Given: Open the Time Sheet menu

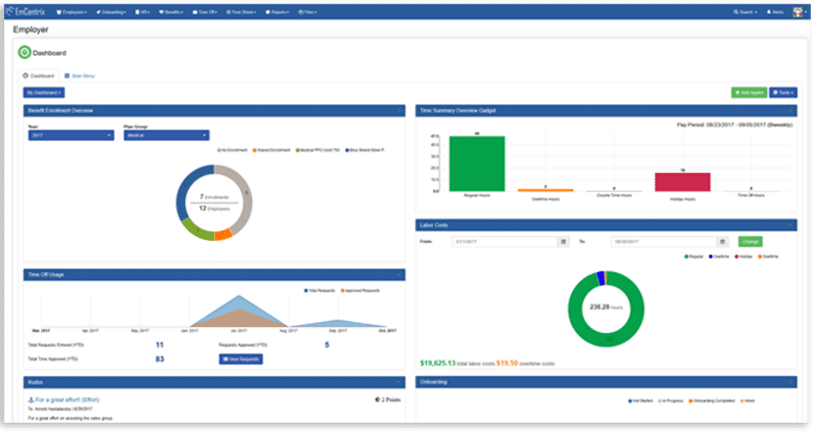Looking at the screenshot, I should click(241, 12).
